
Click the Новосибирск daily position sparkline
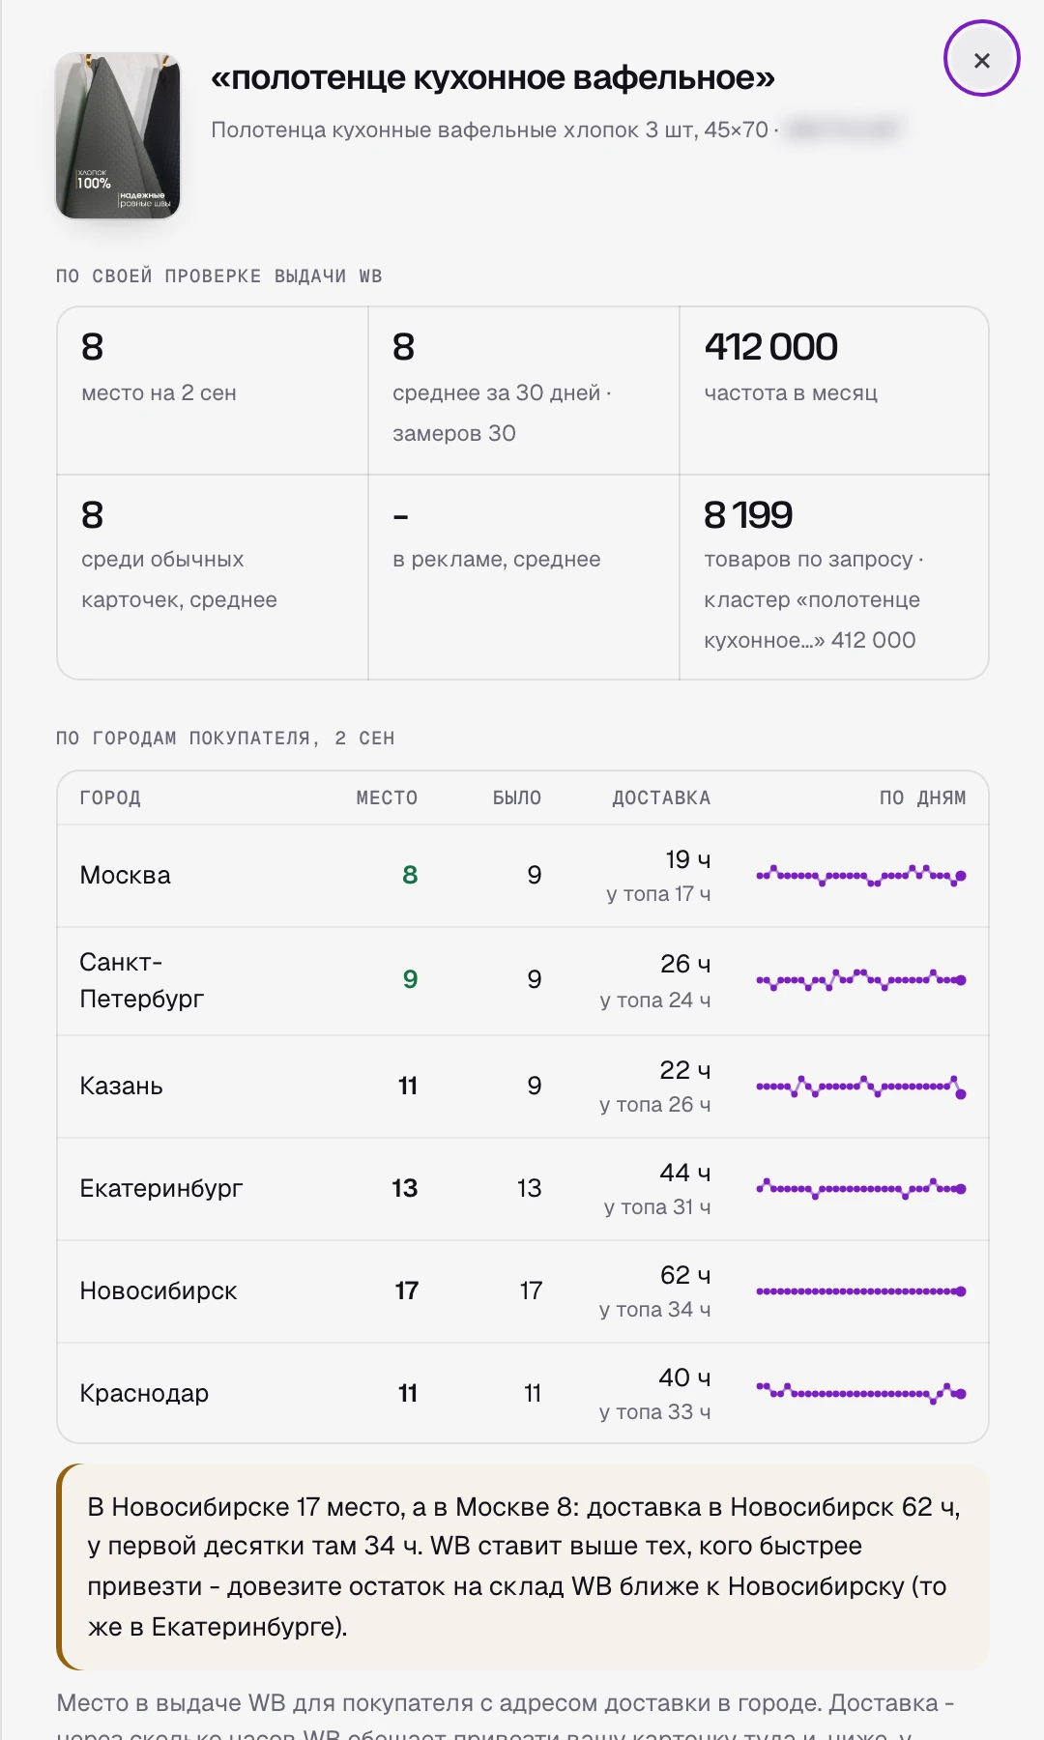point(860,1291)
